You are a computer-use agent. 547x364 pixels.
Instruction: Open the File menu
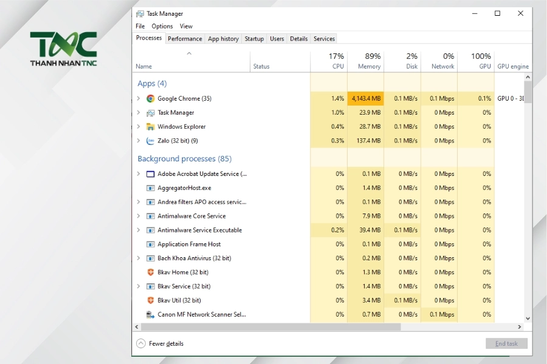point(140,26)
